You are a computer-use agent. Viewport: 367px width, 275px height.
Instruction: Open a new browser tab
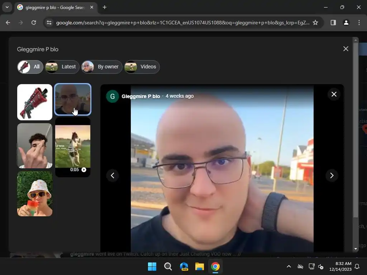(x=105, y=7)
